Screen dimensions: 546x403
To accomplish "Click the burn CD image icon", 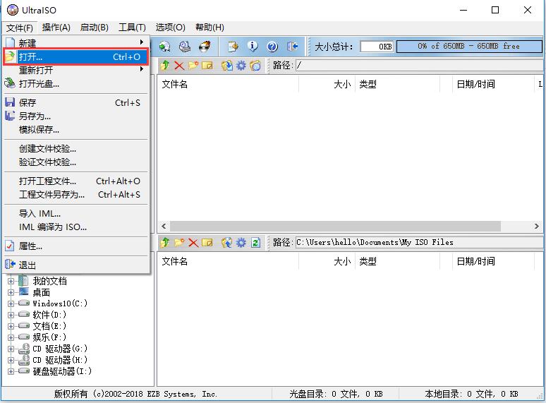I will 205,47.
